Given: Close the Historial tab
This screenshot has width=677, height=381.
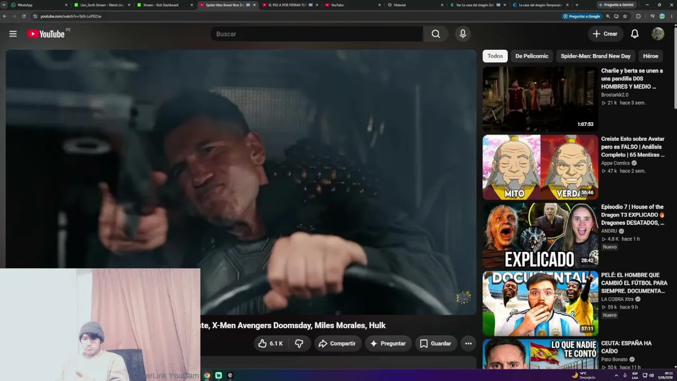Looking at the screenshot, I should (442, 5).
